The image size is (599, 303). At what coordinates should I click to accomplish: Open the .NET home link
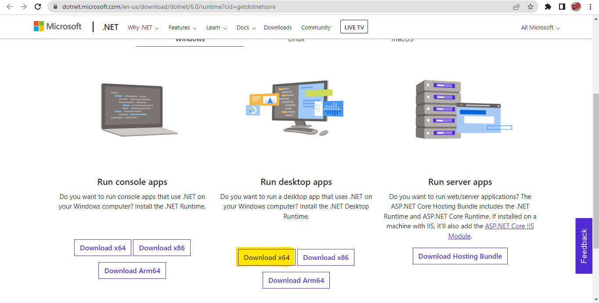(x=110, y=27)
